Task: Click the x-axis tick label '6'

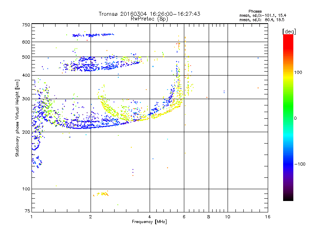Action: (184, 217)
